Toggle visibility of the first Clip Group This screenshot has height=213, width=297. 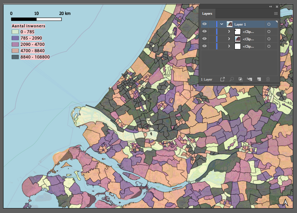click(x=205, y=32)
